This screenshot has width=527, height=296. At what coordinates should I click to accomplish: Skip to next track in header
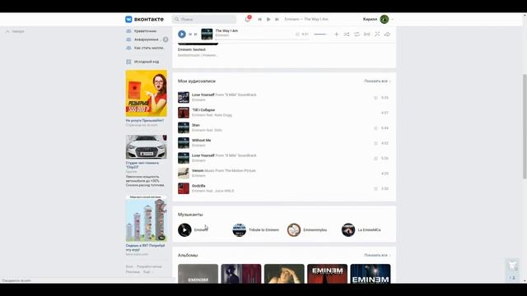277,20
